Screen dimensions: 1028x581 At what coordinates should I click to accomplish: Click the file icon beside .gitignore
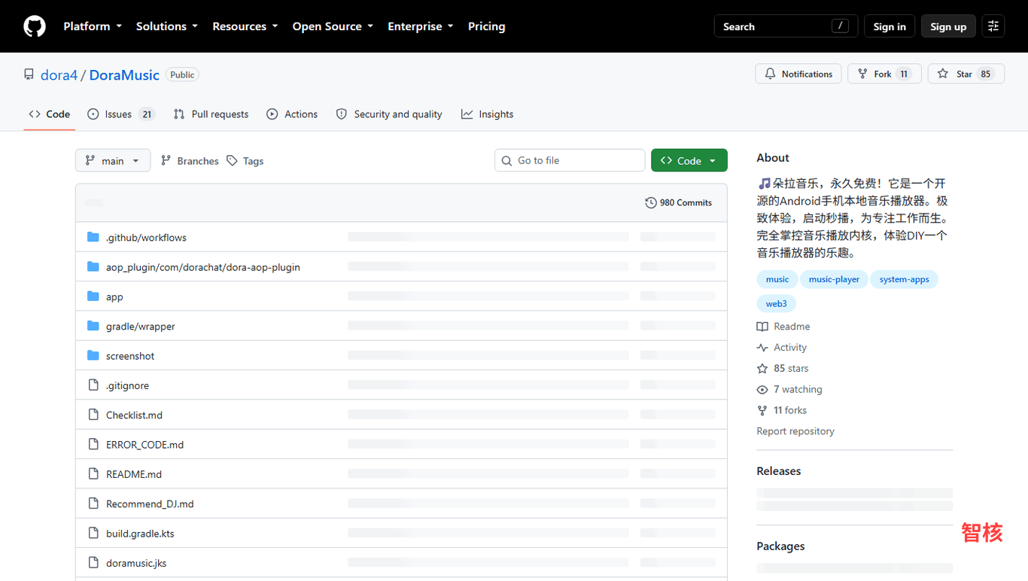93,385
